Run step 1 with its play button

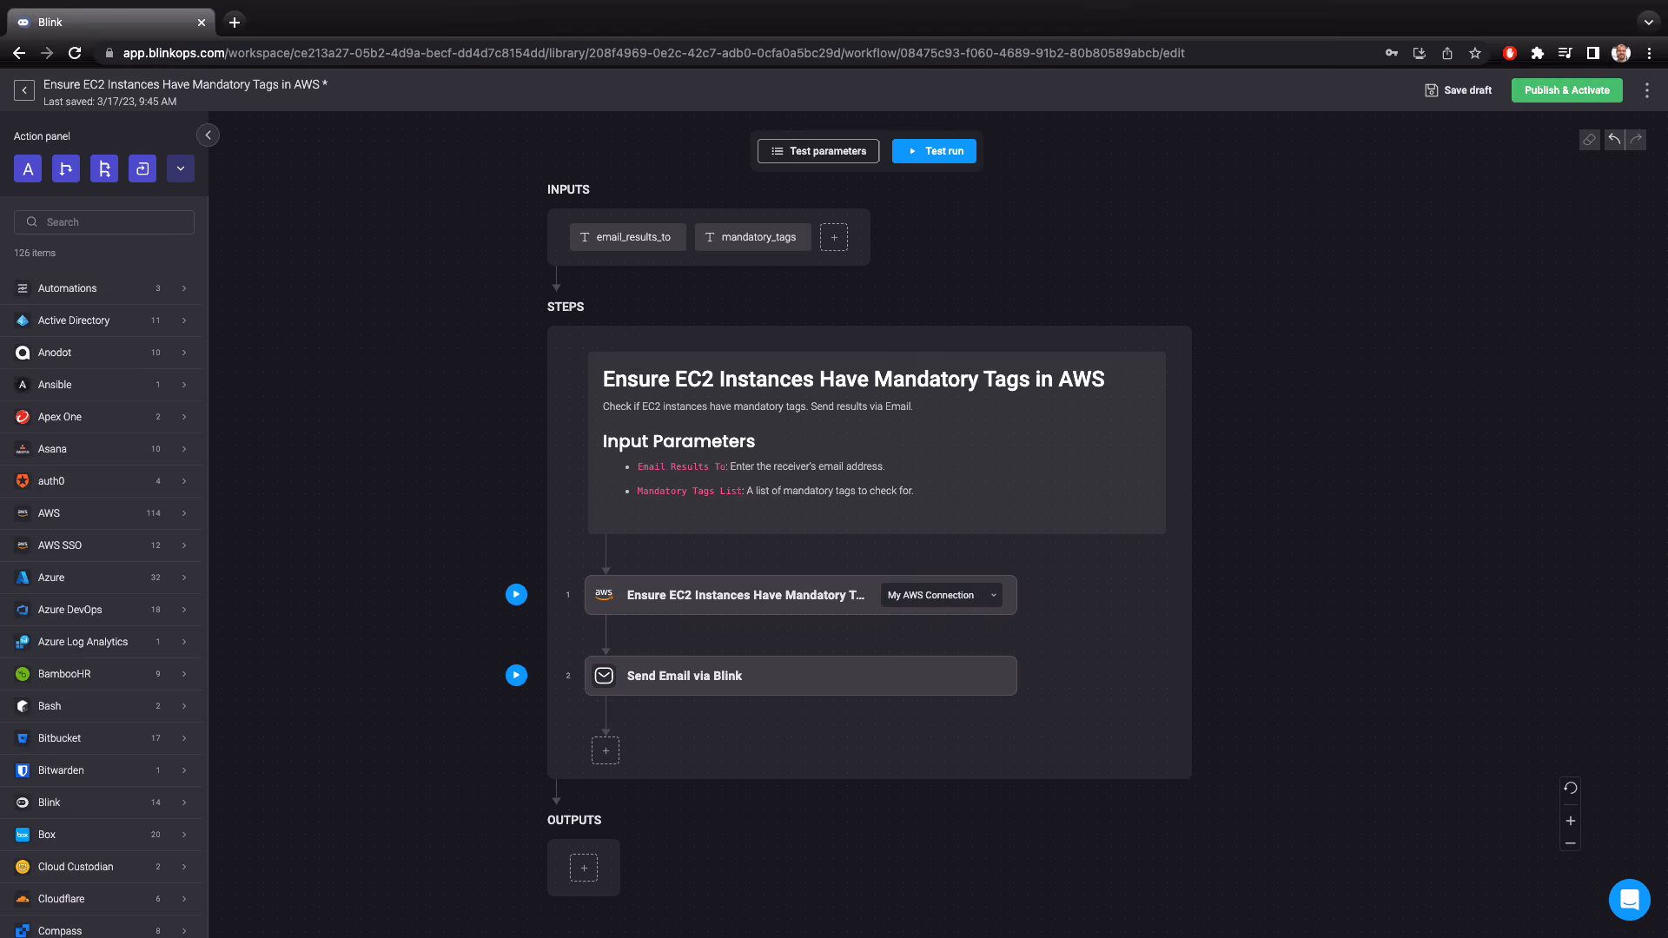[516, 595]
